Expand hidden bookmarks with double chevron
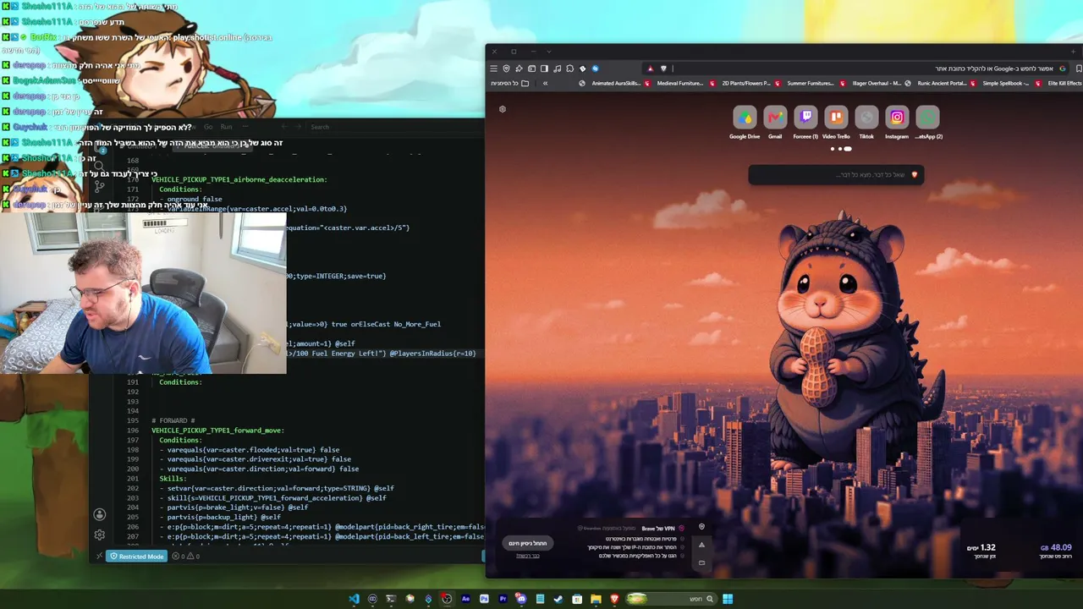This screenshot has width=1083, height=609. [x=545, y=84]
